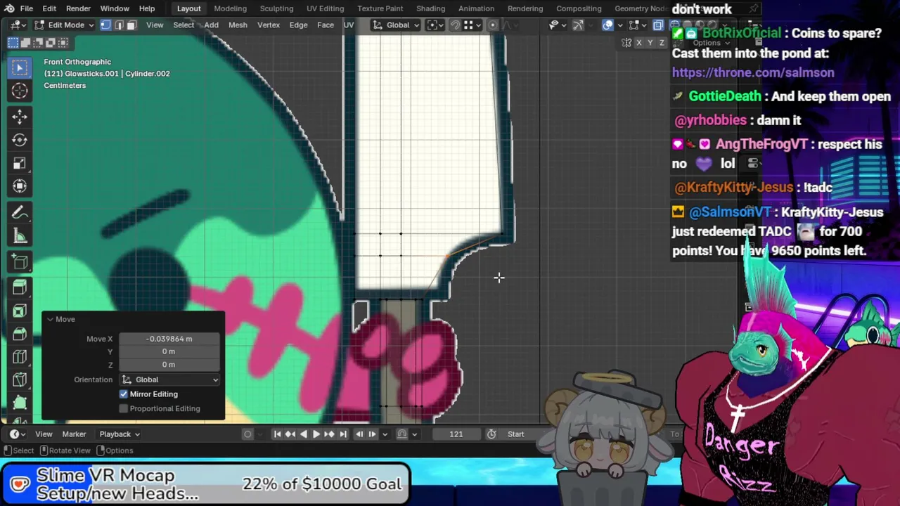Set selection mode to subtract

pos(39,43)
